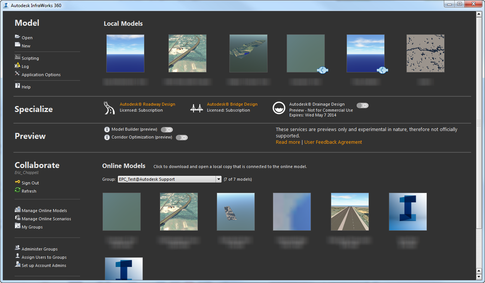Enable the Corridor Optimization (preview) switch
This screenshot has width=485, height=283.
(x=182, y=137)
